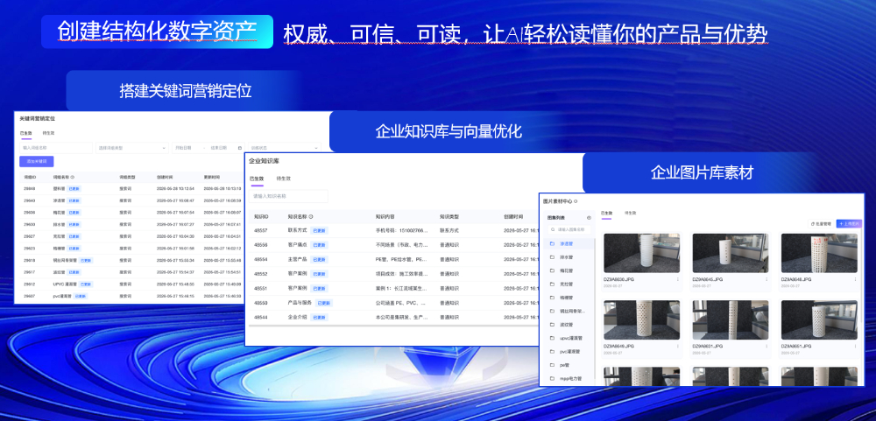Open thumbnail of DZ9A8648.JPG
Screen dimensions: 876x421
tap(819, 253)
